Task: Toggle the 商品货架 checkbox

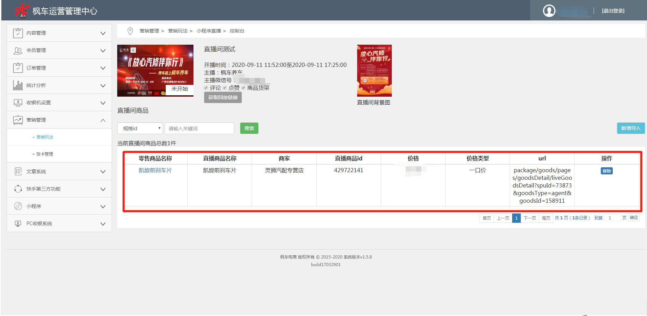Action: (x=243, y=88)
